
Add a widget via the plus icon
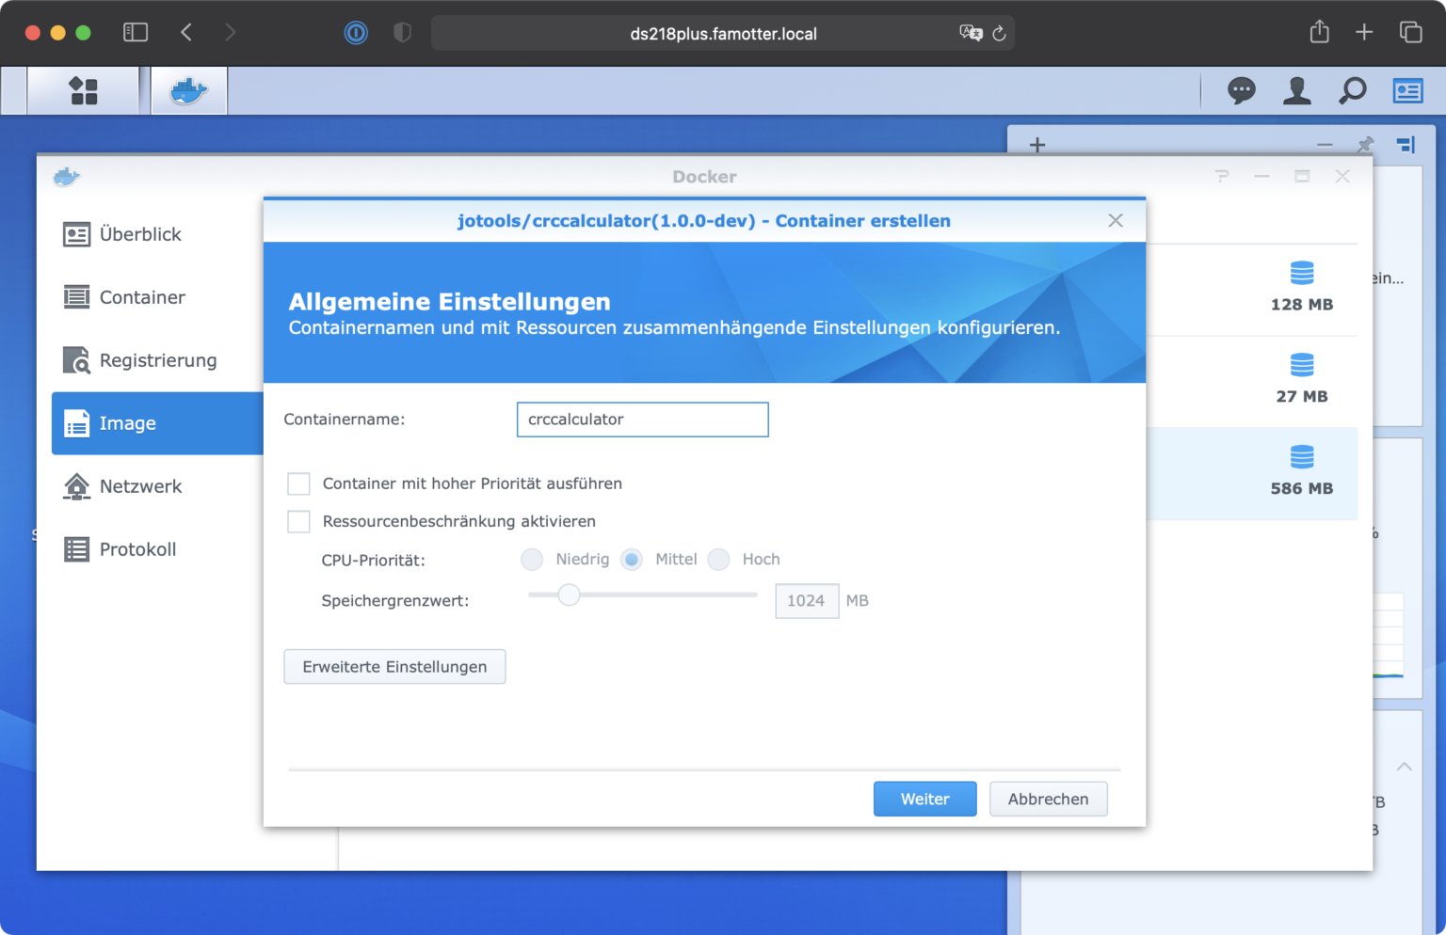point(1036,145)
